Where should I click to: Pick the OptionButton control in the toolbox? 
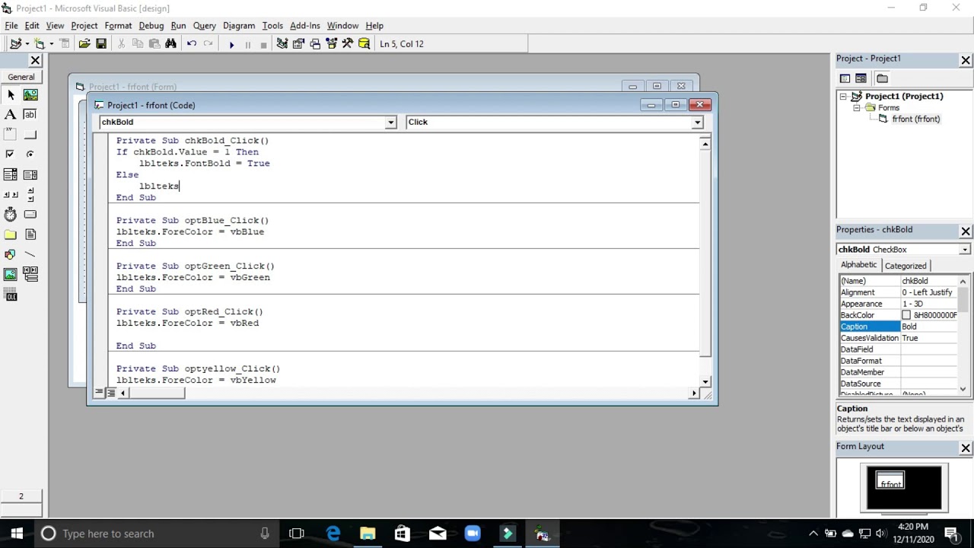[30, 155]
